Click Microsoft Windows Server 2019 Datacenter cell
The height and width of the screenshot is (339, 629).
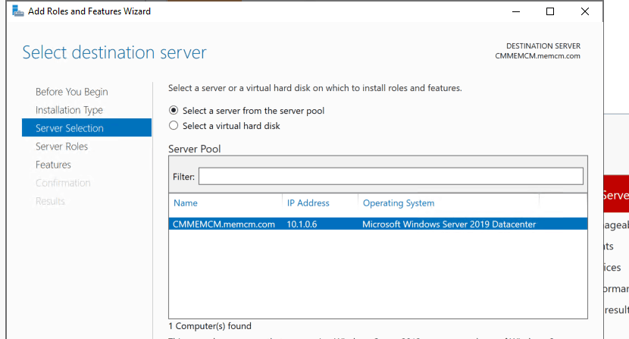tap(449, 224)
